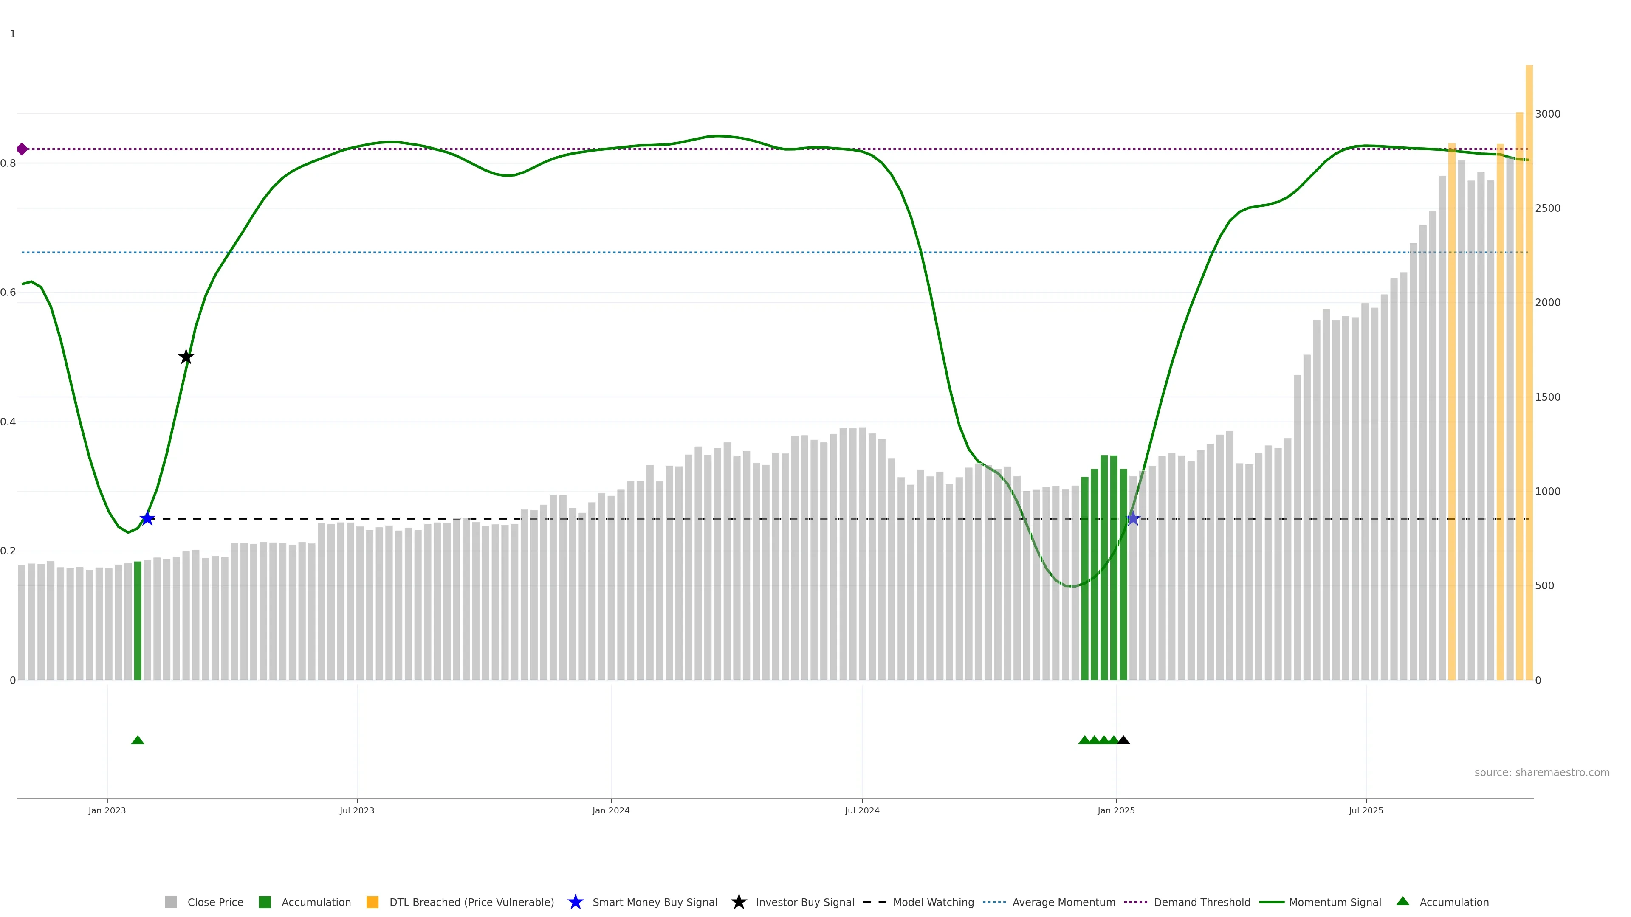
Task: Click the Jul 2024 axis label
Action: point(862,811)
